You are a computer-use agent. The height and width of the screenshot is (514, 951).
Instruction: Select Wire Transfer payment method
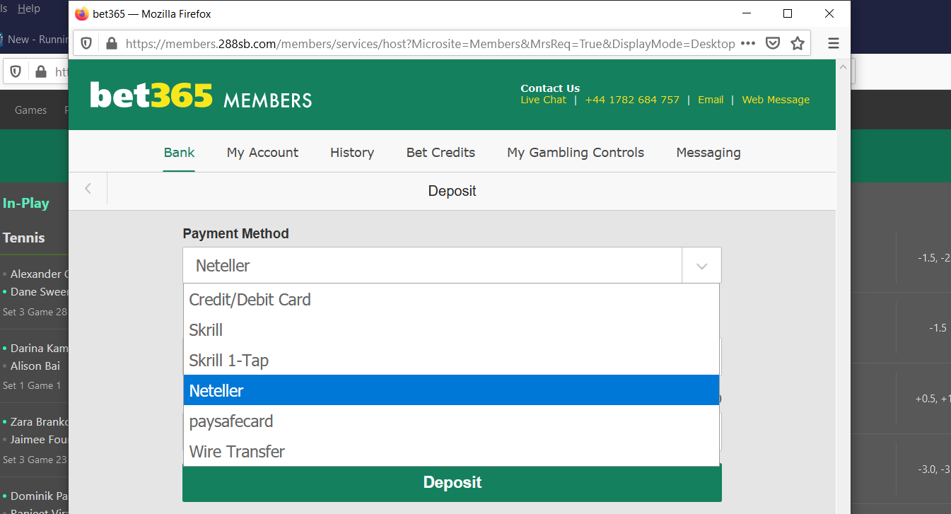point(237,452)
